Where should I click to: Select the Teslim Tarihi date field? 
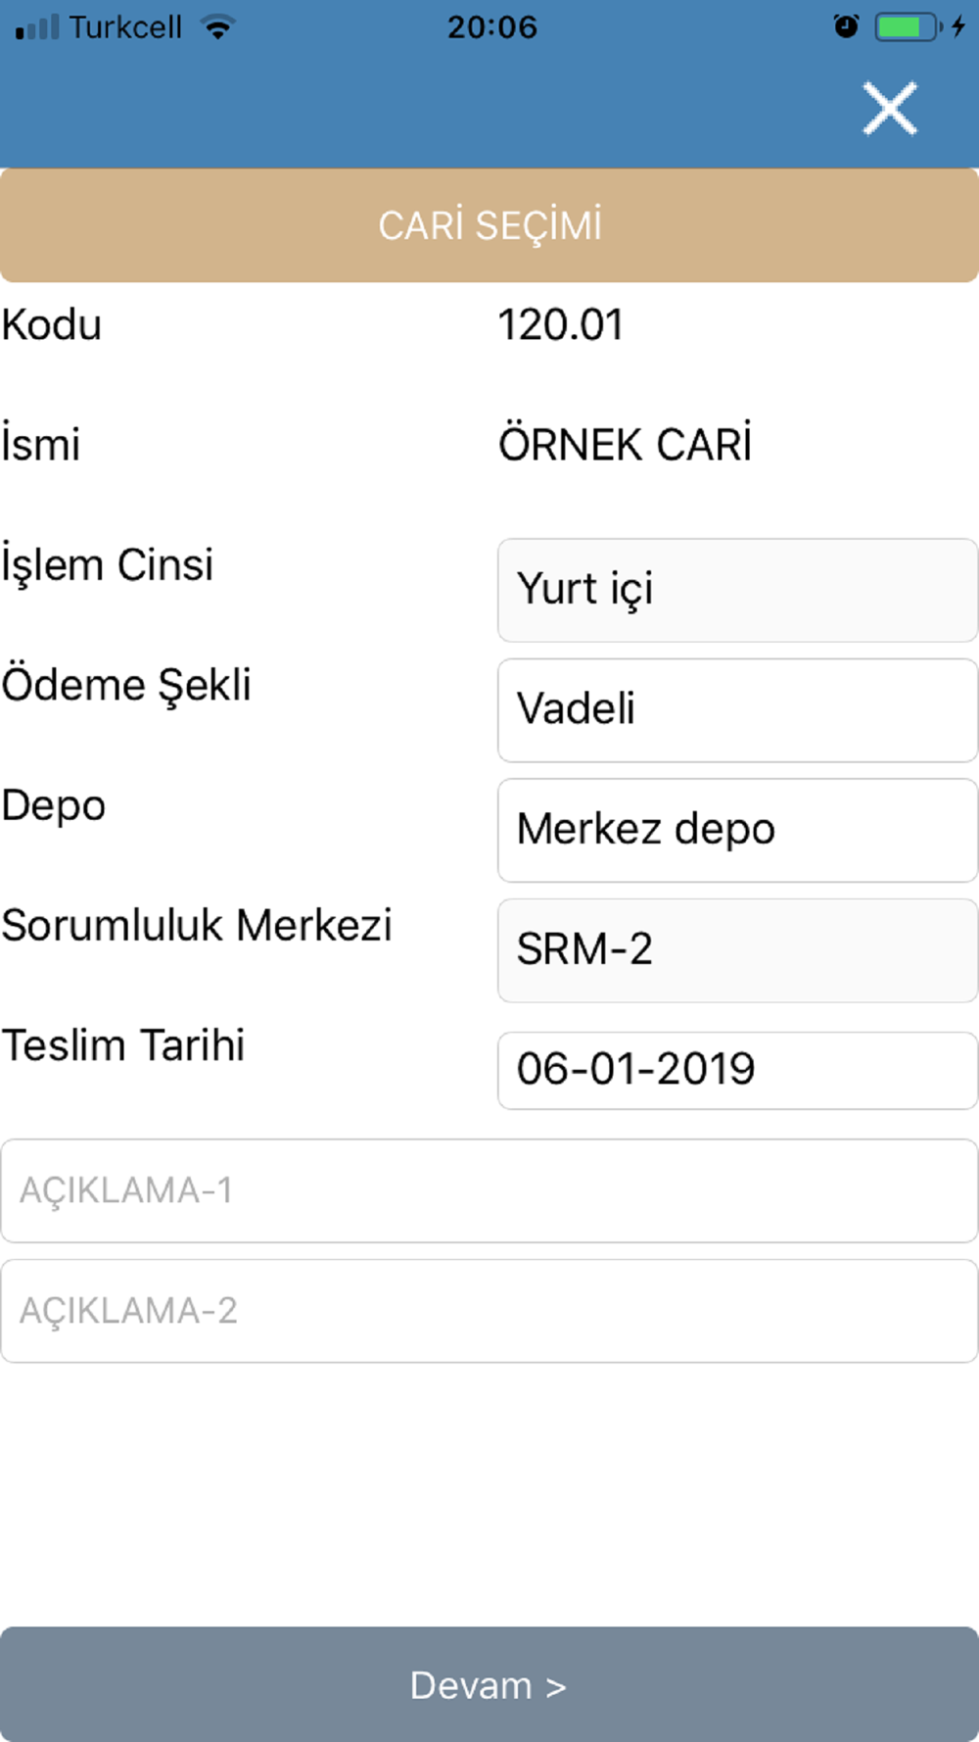[x=737, y=1070]
